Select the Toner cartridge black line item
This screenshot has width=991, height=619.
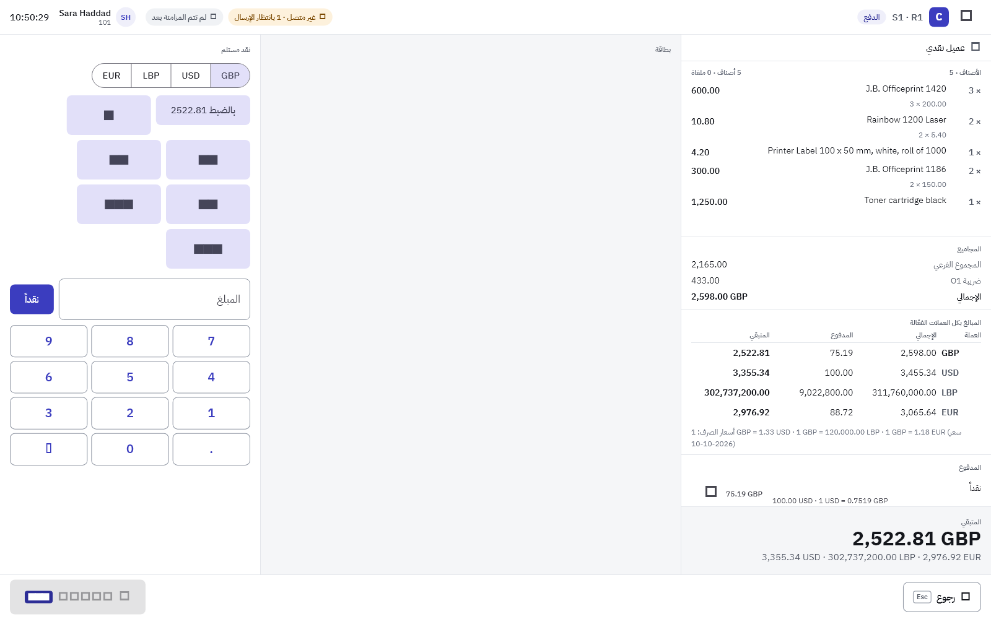coord(836,201)
